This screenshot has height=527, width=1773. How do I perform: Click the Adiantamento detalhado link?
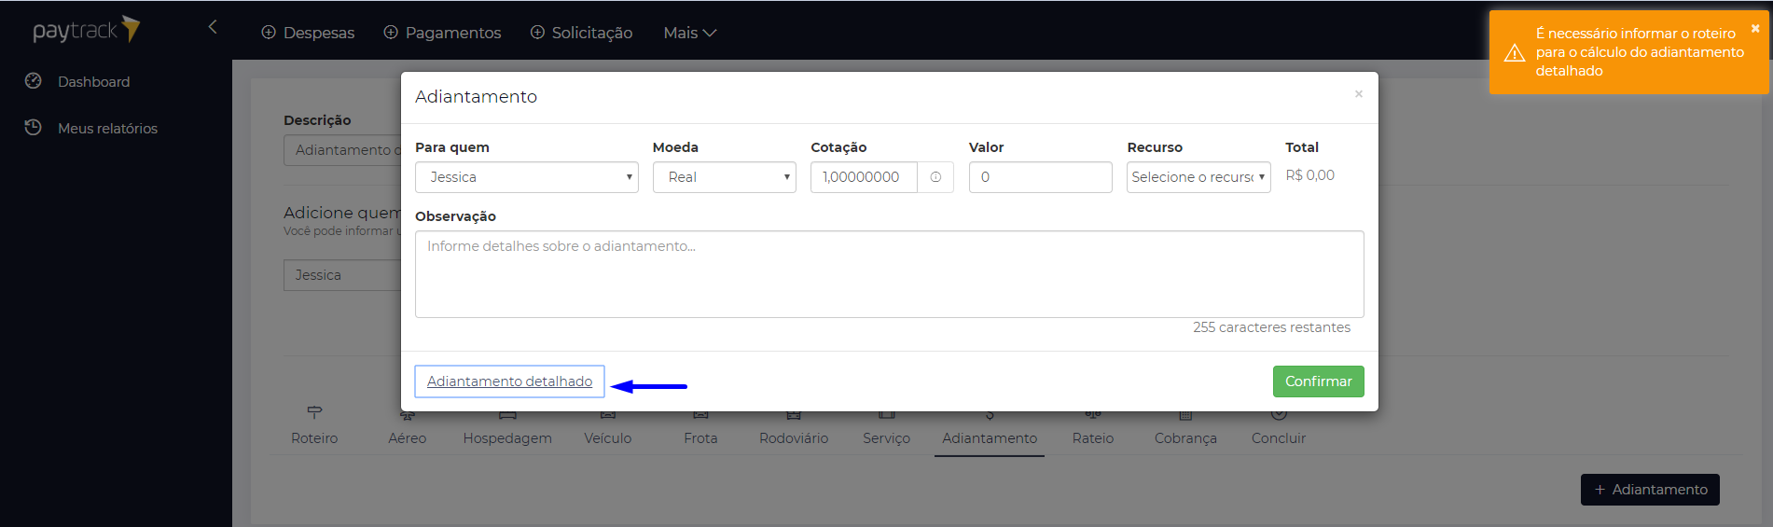509,381
